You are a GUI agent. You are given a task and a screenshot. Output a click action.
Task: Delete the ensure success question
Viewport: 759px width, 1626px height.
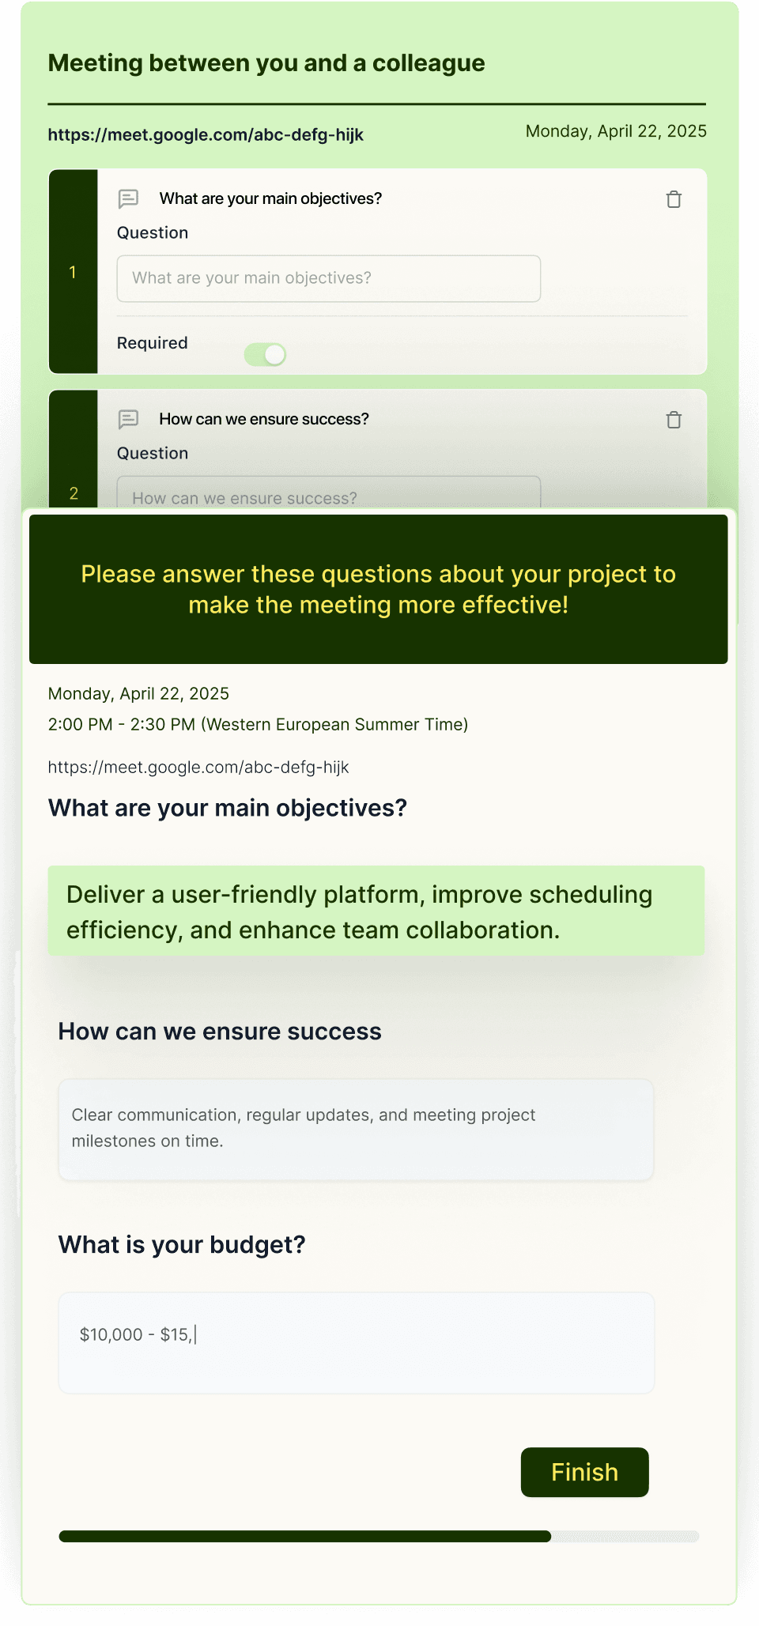pos(674,420)
